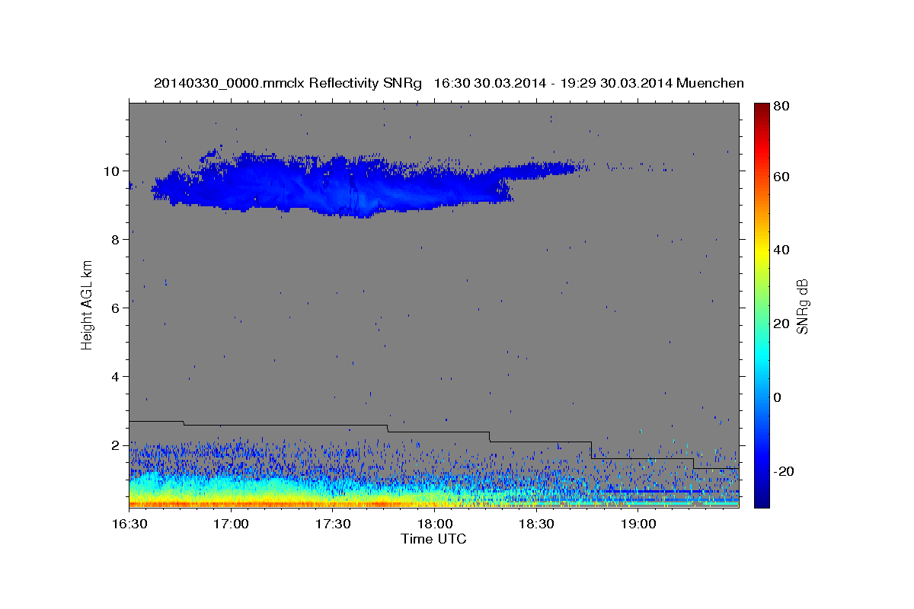The image size is (914, 609).
Task: Click the 17:00 time axis tick label
Action: click(231, 525)
